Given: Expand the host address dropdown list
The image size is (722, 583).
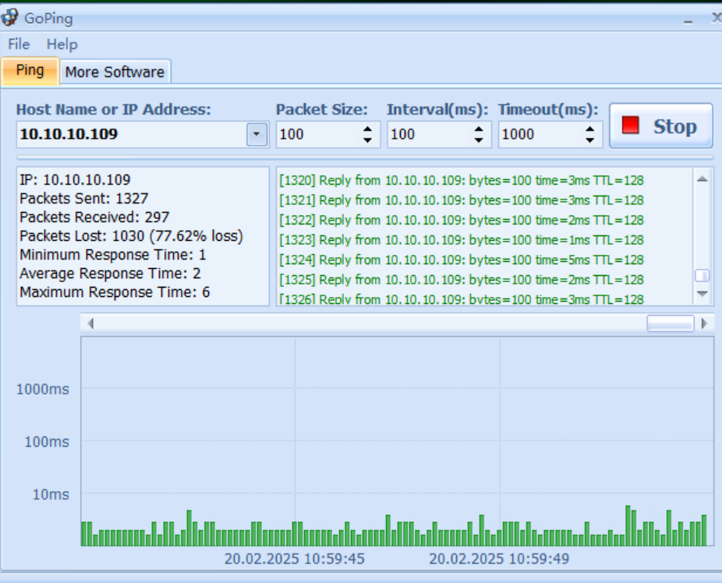Looking at the screenshot, I should (257, 134).
